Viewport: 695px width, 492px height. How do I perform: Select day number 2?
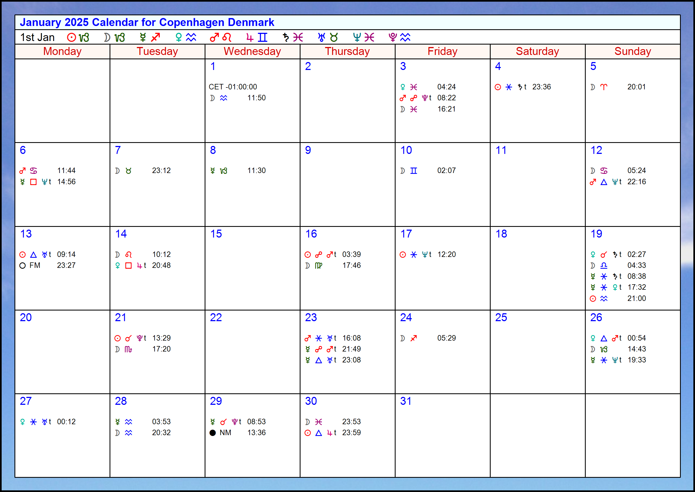308,66
